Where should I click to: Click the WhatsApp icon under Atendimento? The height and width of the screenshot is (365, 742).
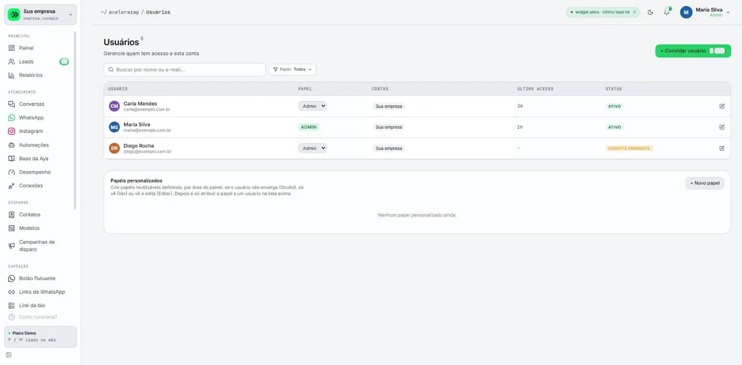(12, 118)
